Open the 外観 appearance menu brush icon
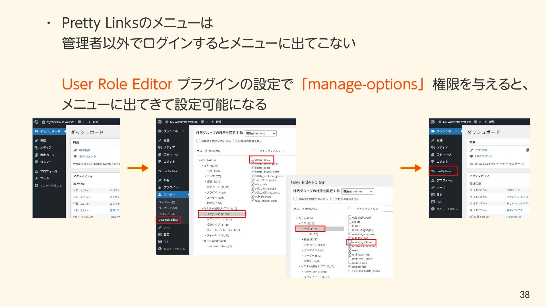The height and width of the screenshot is (307, 546). coord(160,180)
